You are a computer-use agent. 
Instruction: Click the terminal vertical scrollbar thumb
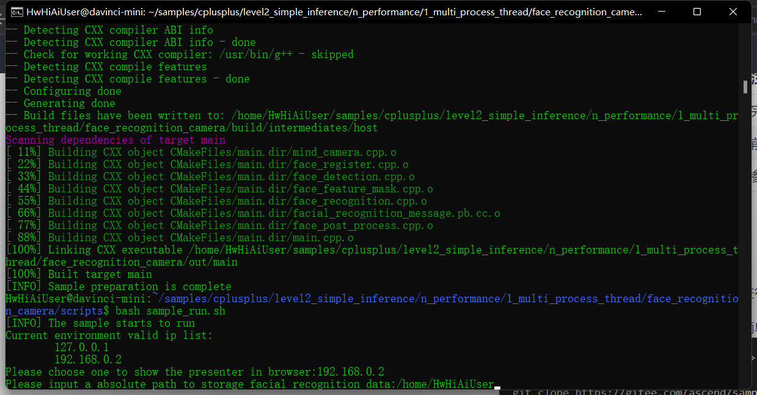(x=745, y=87)
